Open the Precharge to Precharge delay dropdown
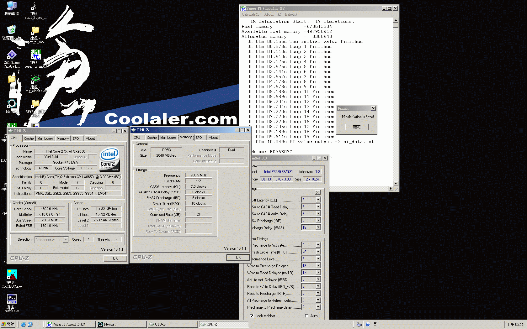The image size is (527, 329). tap(318, 307)
